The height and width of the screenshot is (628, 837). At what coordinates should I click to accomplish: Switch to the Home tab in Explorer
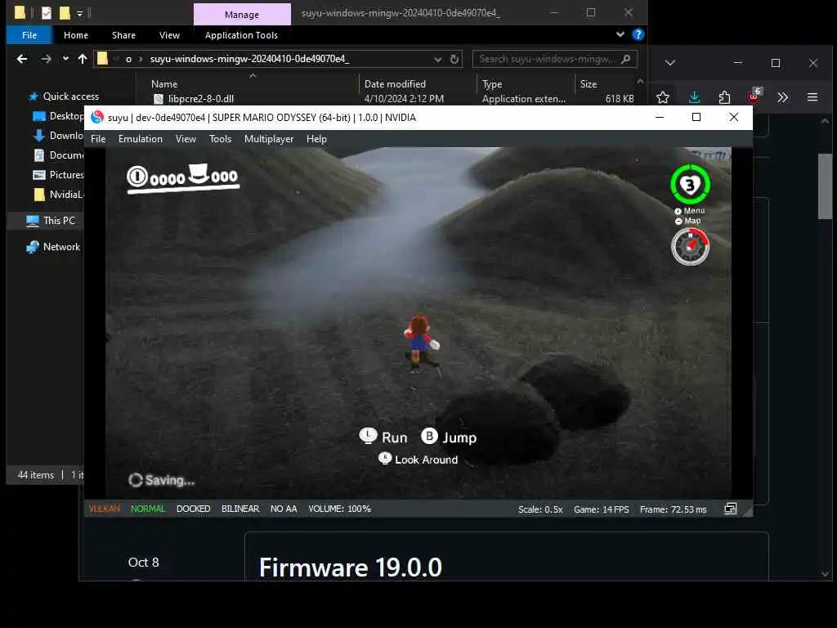click(76, 35)
